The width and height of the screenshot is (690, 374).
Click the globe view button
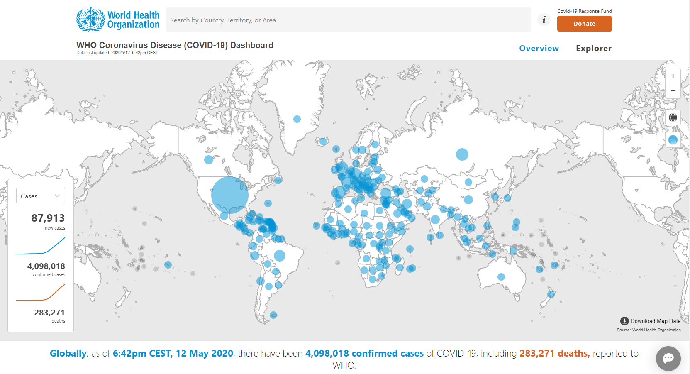click(x=673, y=117)
